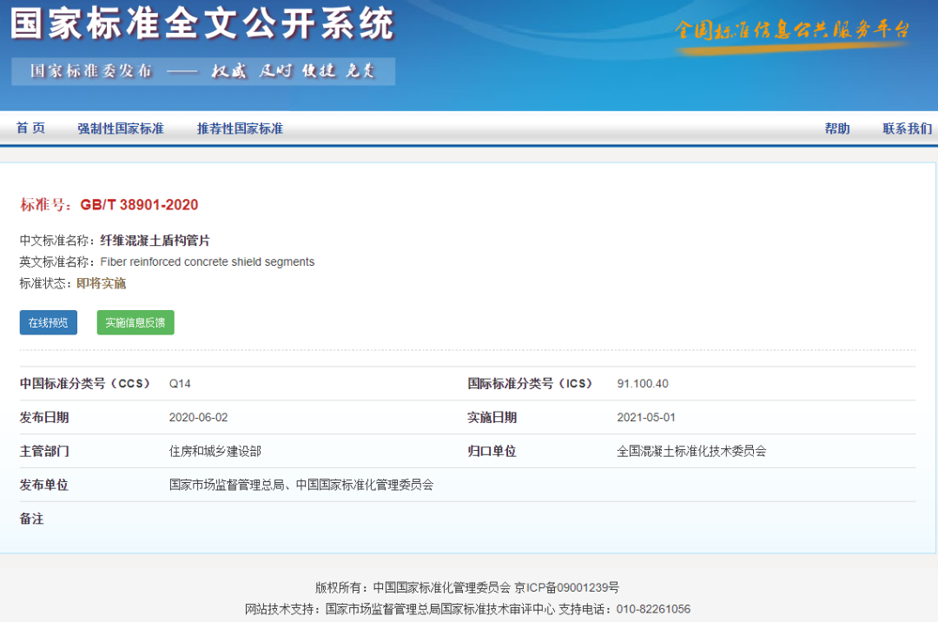Go to the 推荐性国家标准 section

[x=240, y=129]
